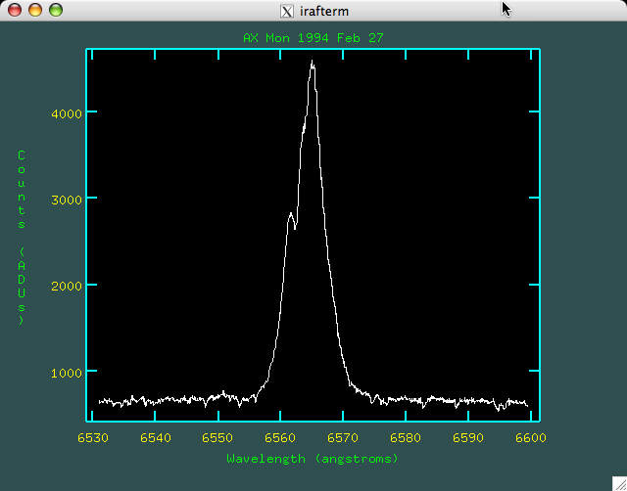627x491 pixels.
Task: Click the tallest emission peak of the spectrum
Action: (313, 63)
